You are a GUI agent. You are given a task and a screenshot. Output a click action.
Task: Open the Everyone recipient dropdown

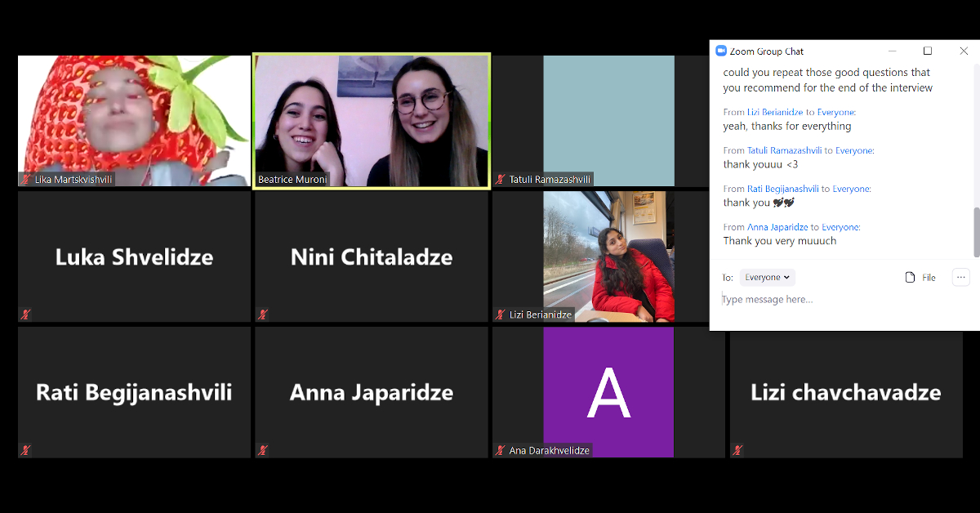(x=768, y=278)
